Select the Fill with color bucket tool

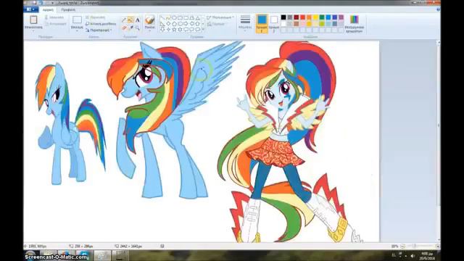pyautogui.click(x=130, y=20)
